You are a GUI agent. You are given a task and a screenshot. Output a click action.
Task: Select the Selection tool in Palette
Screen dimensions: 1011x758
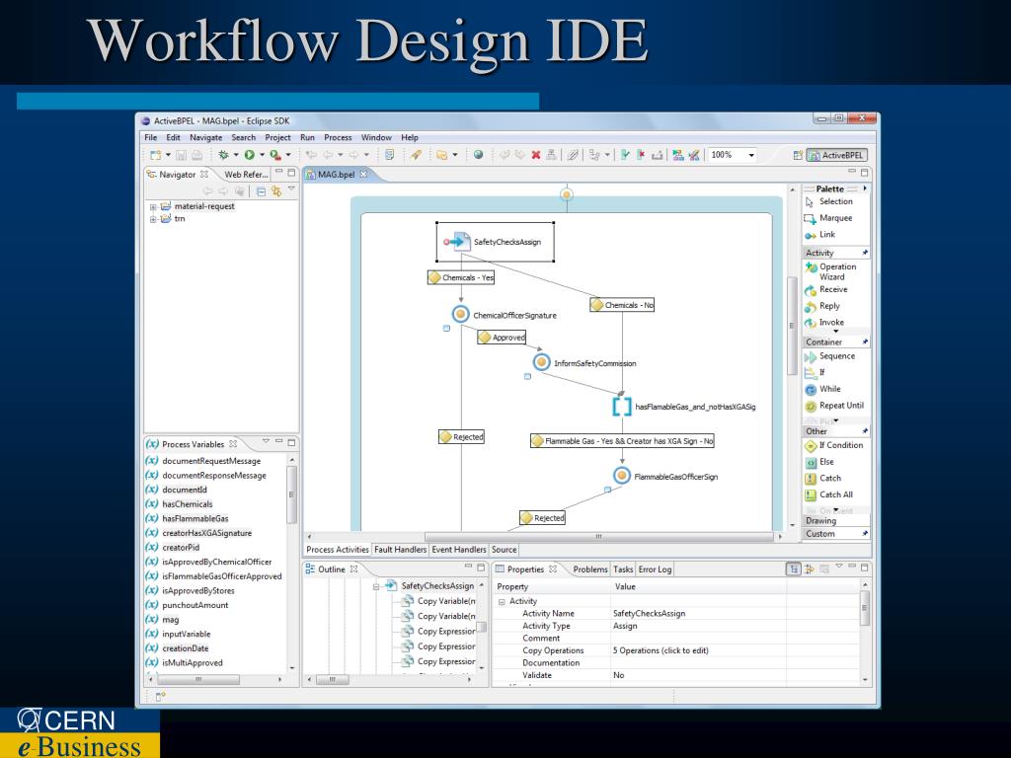click(x=829, y=201)
